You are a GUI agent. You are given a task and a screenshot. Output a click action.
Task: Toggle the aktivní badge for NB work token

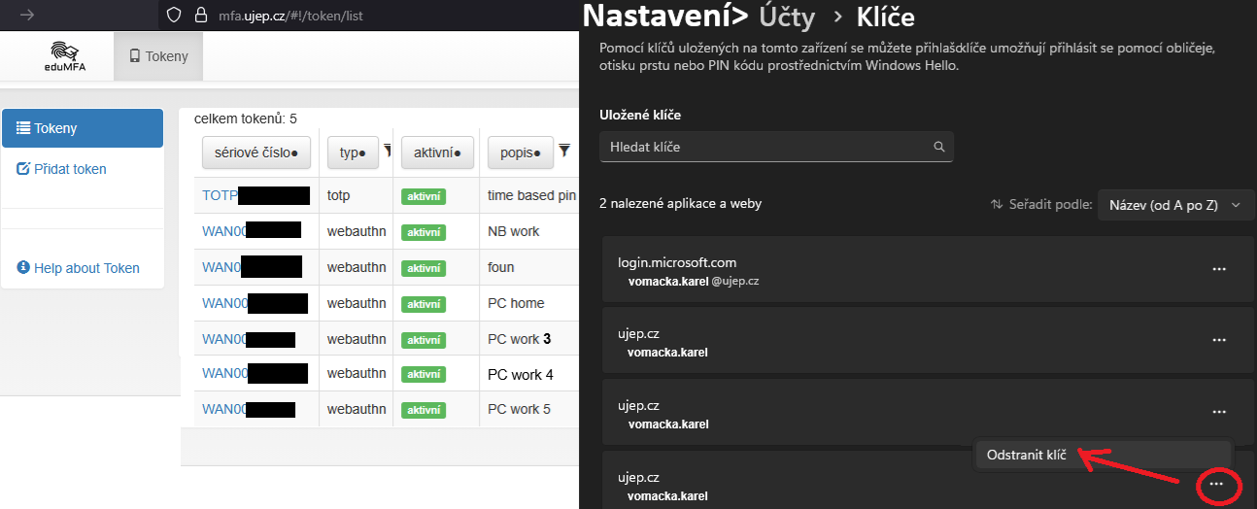pyautogui.click(x=423, y=232)
